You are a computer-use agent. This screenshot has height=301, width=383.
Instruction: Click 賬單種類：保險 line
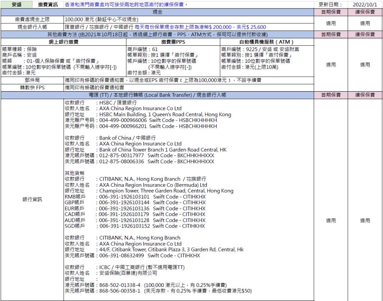[x=19, y=49]
